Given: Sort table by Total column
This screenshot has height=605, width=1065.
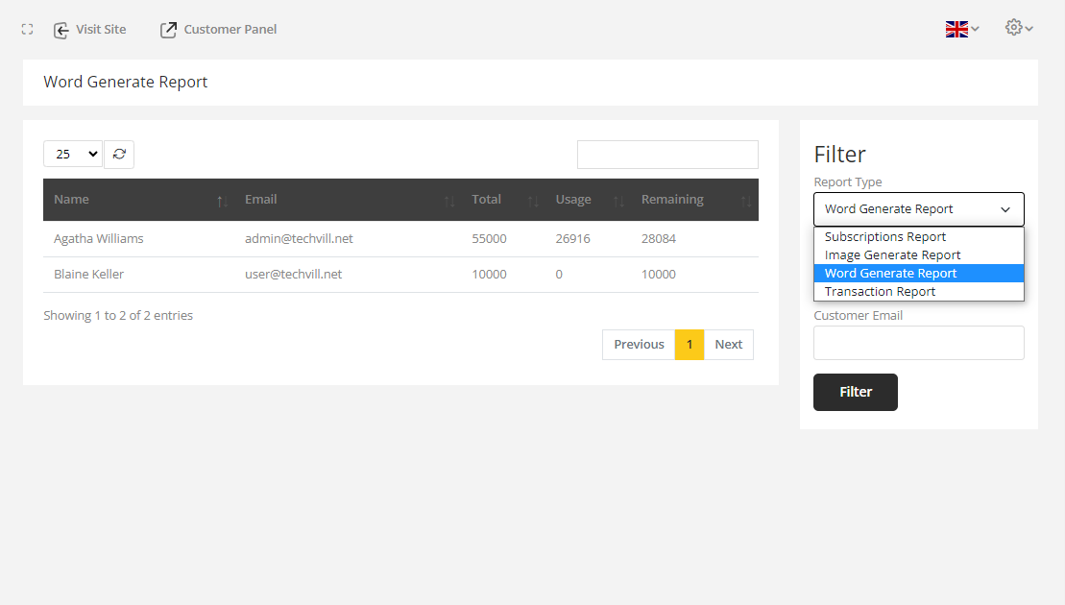Looking at the screenshot, I should 503,200.
